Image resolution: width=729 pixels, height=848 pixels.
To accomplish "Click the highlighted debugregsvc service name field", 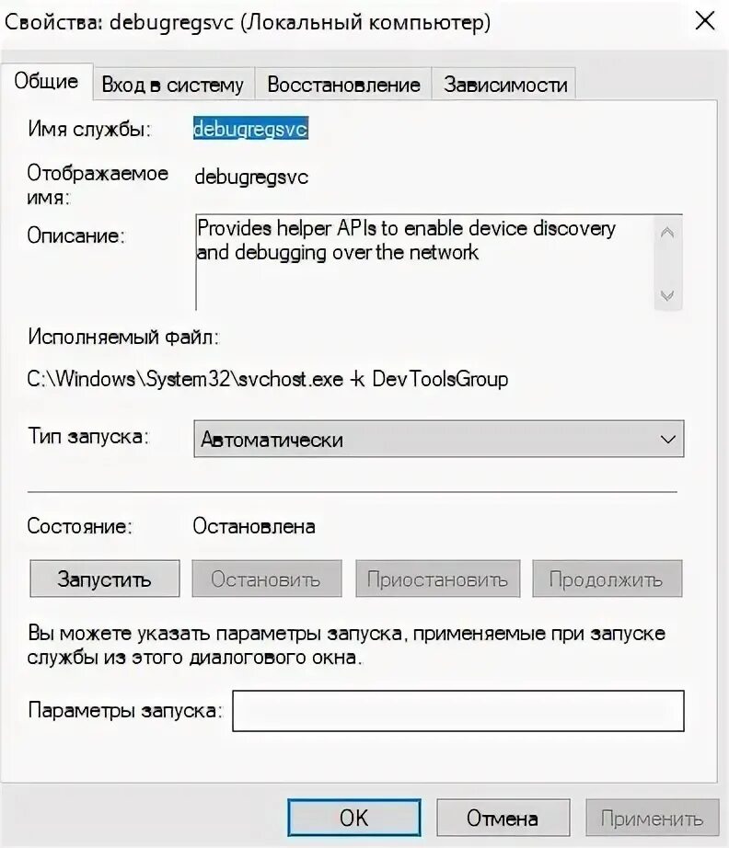I will click(x=250, y=129).
